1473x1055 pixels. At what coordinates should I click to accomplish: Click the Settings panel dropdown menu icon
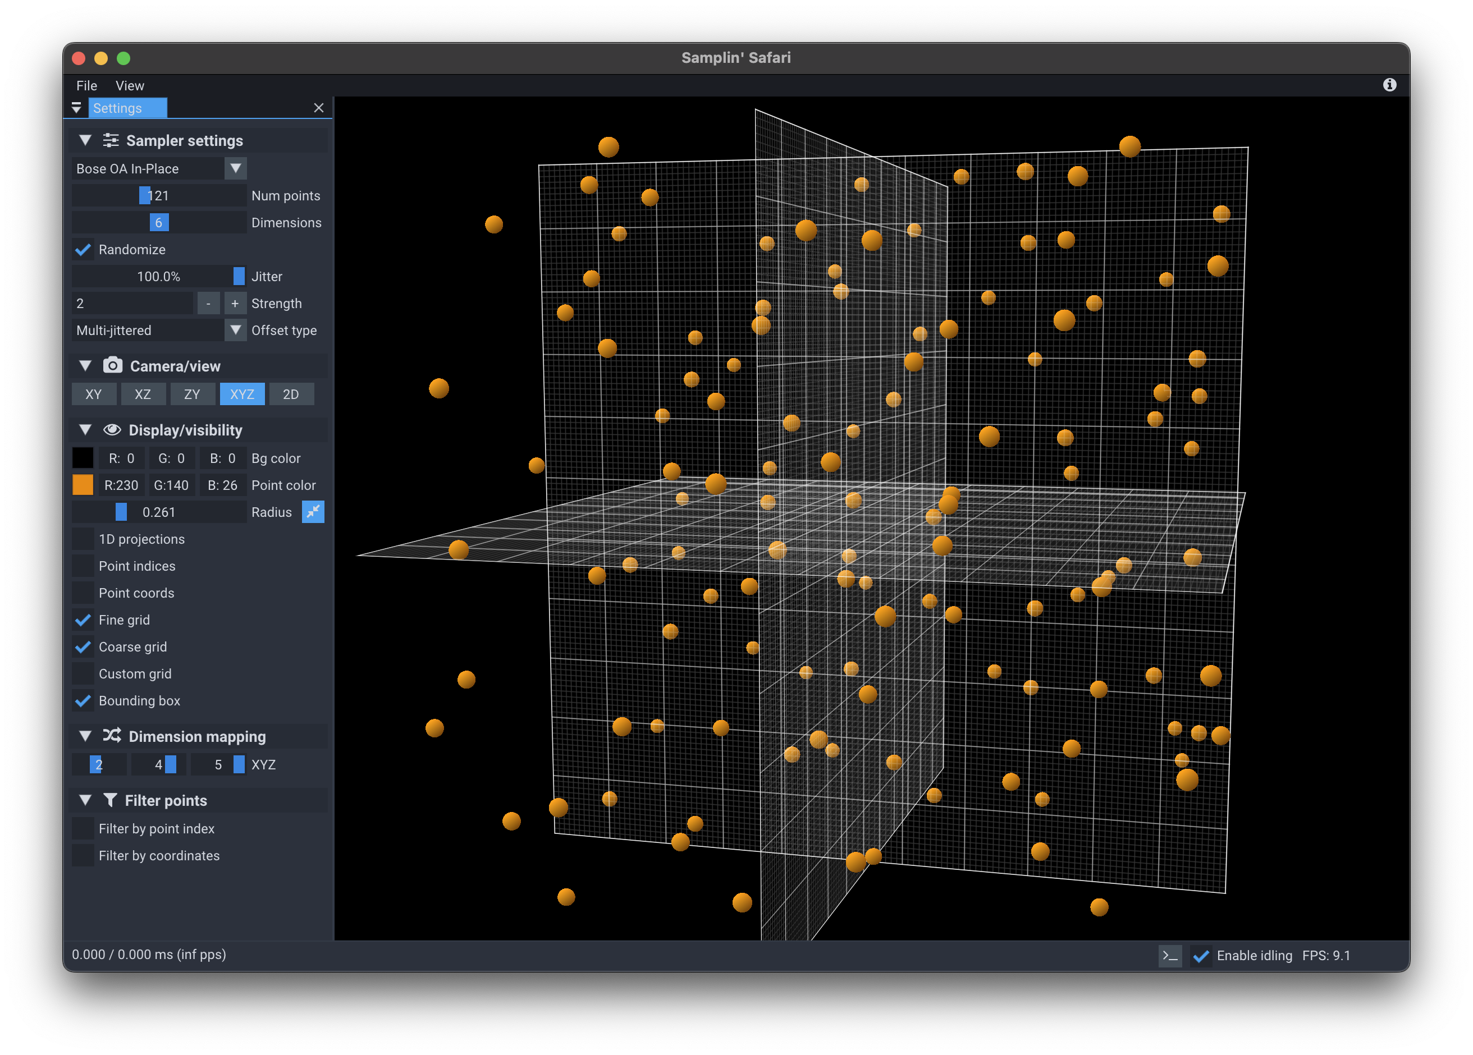[76, 108]
